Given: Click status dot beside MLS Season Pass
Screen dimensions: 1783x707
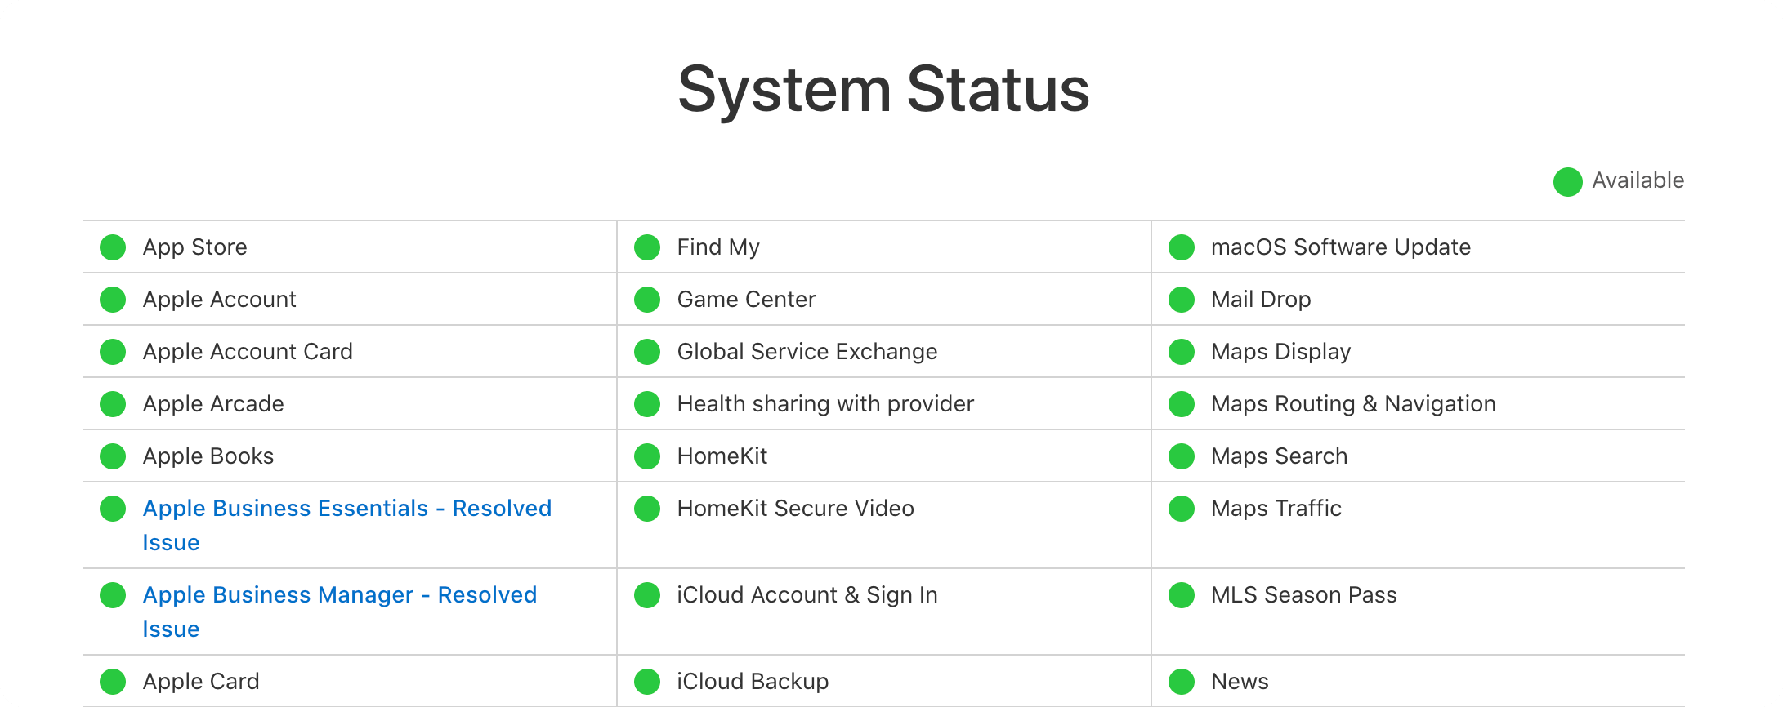Looking at the screenshot, I should 1182,595.
